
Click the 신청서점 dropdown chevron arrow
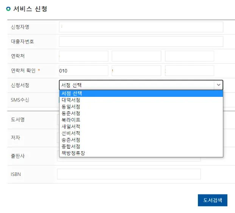(x=218, y=85)
